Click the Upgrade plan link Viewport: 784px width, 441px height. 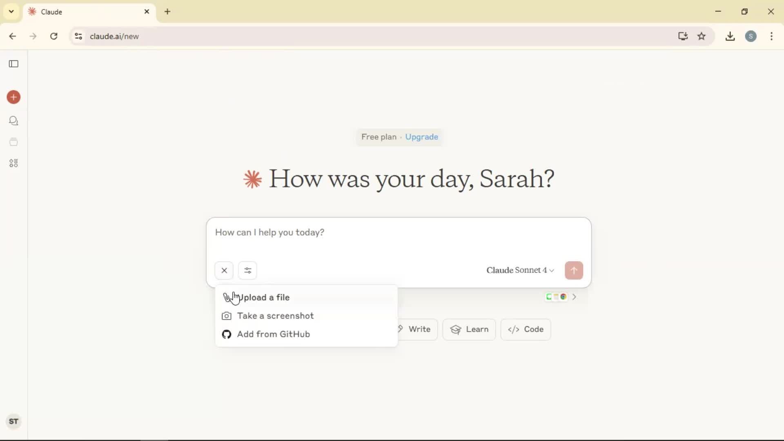[x=421, y=137]
